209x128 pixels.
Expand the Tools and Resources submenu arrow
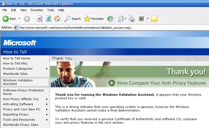click(47, 120)
